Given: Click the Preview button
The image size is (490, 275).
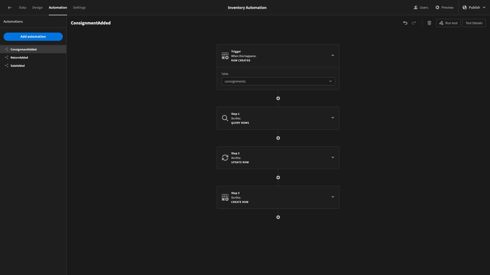Looking at the screenshot, I should 444,7.
